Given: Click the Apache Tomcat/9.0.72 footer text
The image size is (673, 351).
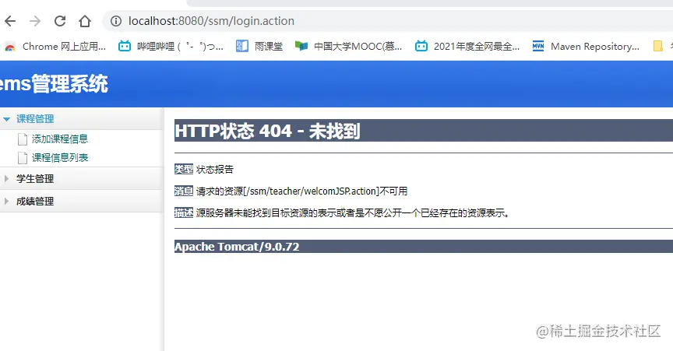Looking at the screenshot, I should 237,247.
